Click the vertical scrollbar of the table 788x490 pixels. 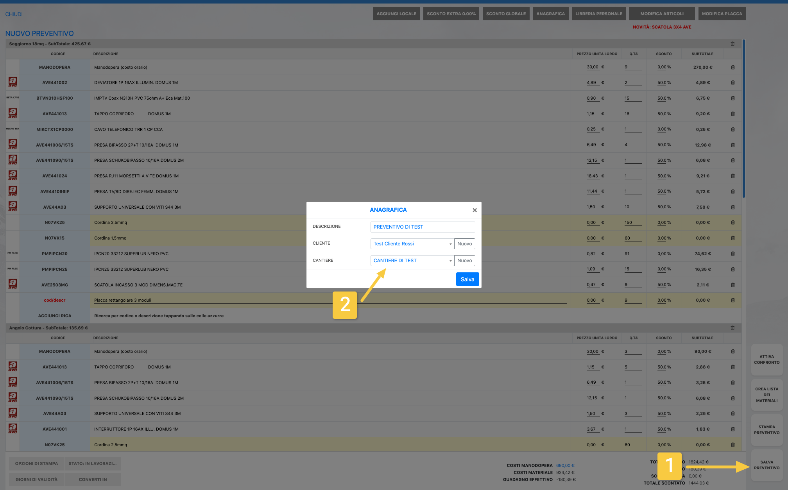click(743, 117)
